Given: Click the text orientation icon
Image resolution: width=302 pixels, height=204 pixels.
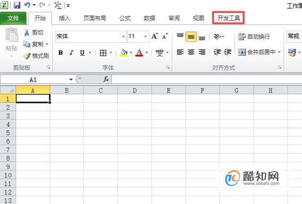Looking at the screenshot, I should 217,36.
